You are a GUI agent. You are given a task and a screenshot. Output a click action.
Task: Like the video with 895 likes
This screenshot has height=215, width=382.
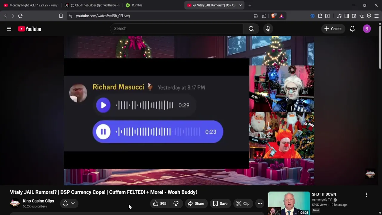pos(160,204)
